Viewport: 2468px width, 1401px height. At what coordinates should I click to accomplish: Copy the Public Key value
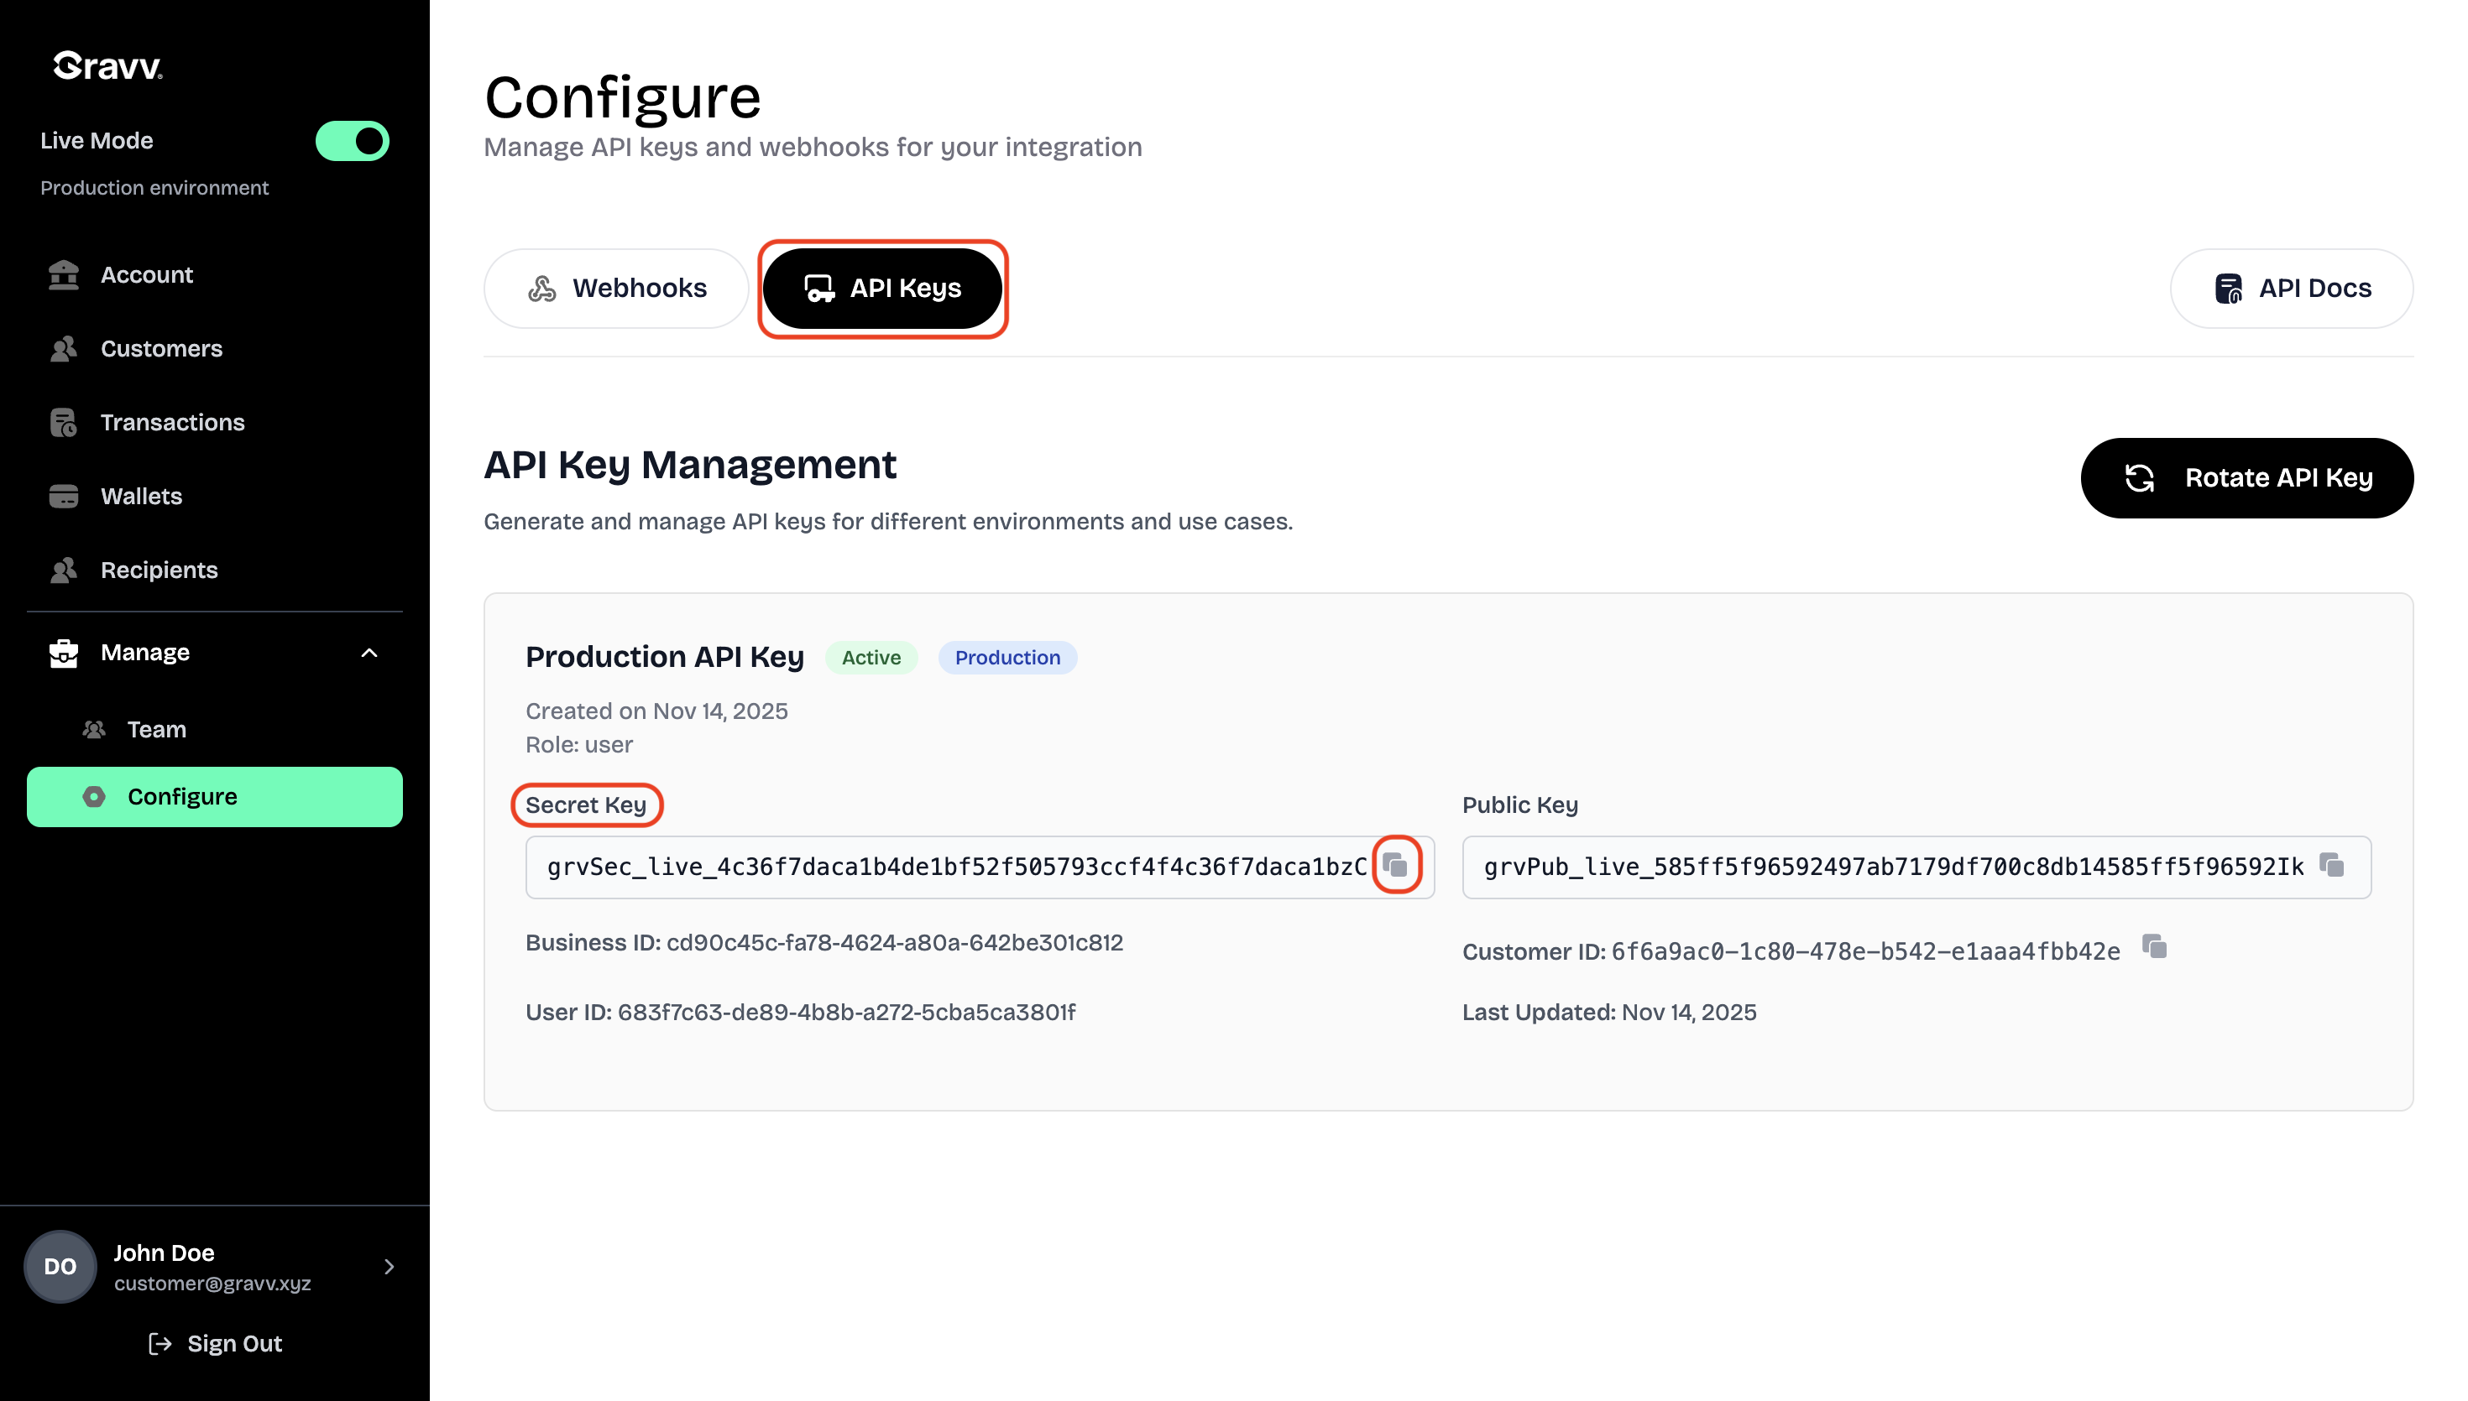pos(2333,865)
